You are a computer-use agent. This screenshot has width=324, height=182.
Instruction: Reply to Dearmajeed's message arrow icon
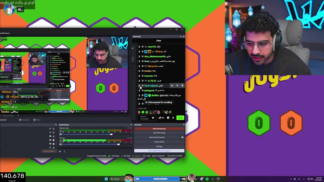[172, 86]
